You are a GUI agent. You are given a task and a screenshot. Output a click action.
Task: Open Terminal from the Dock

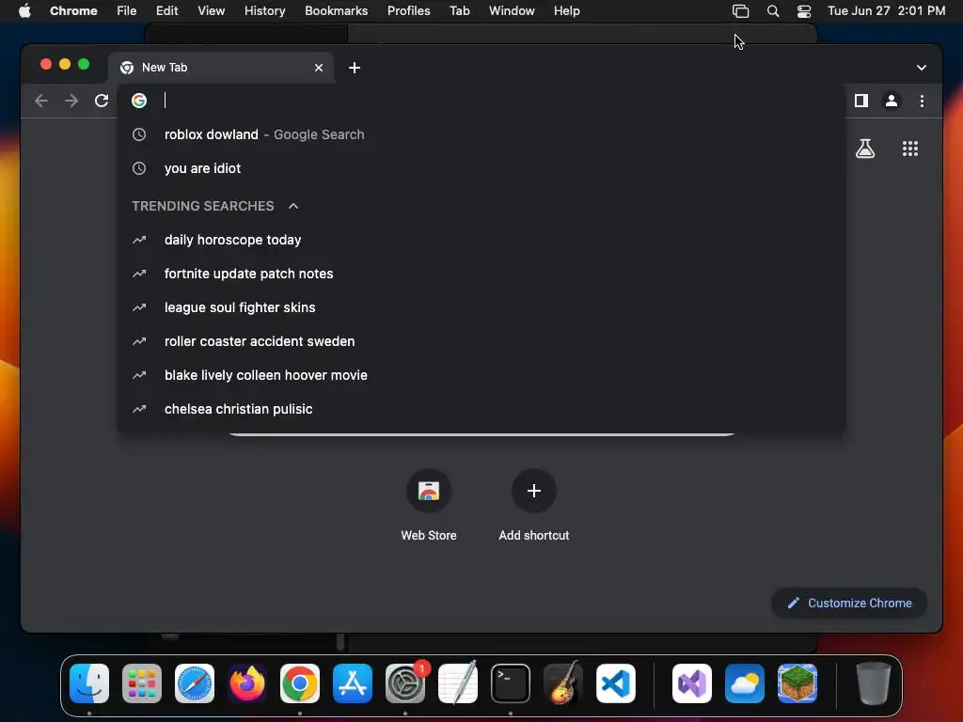tap(511, 683)
